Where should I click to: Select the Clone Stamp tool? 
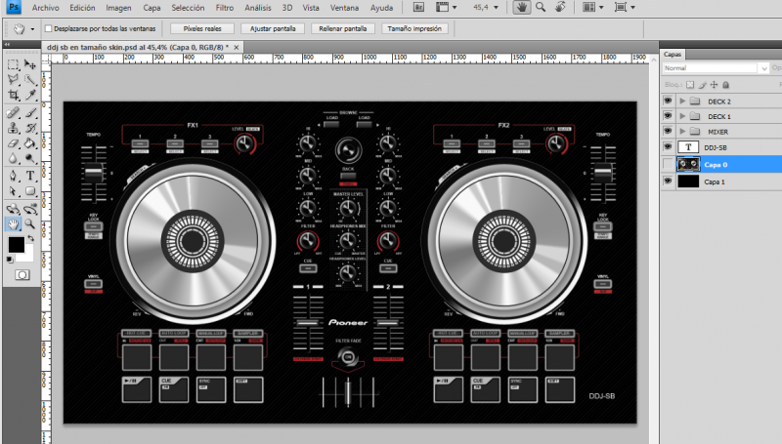[x=14, y=129]
